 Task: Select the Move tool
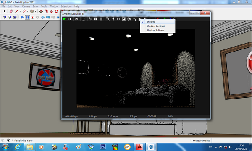coord(51,11)
